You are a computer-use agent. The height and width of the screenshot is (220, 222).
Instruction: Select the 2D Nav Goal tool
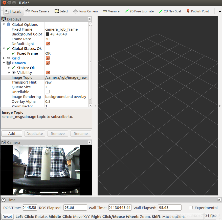point(170,11)
